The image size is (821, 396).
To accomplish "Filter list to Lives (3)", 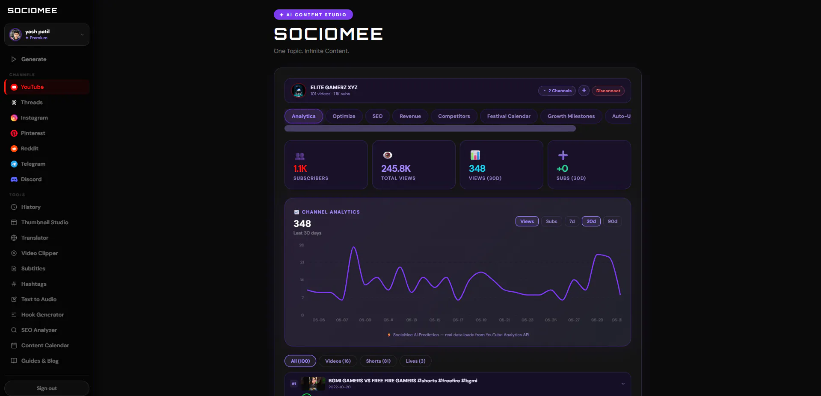I will click(x=415, y=361).
